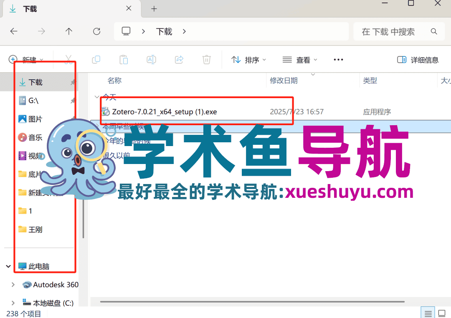Image resolution: width=451 pixels, height=318 pixels.
Task: Open the 排序 dropdown
Action: point(248,60)
